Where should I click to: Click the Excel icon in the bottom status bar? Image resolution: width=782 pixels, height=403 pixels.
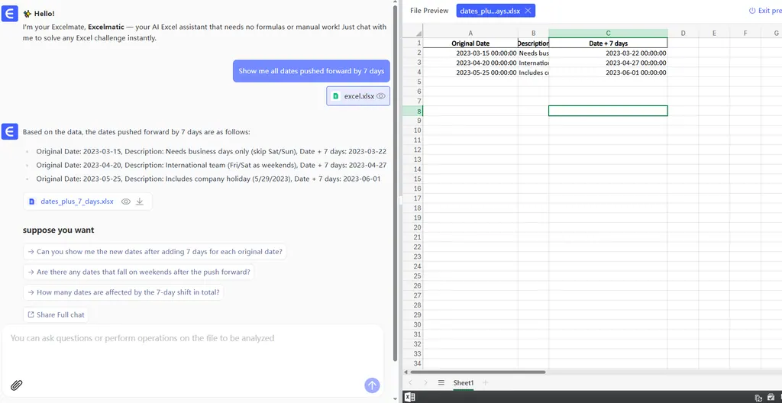(x=409, y=397)
